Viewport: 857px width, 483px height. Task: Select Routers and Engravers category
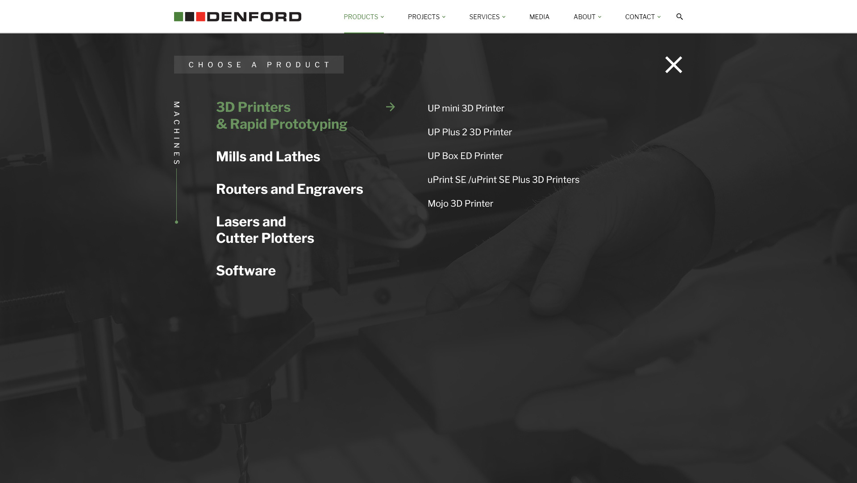pyautogui.click(x=289, y=189)
